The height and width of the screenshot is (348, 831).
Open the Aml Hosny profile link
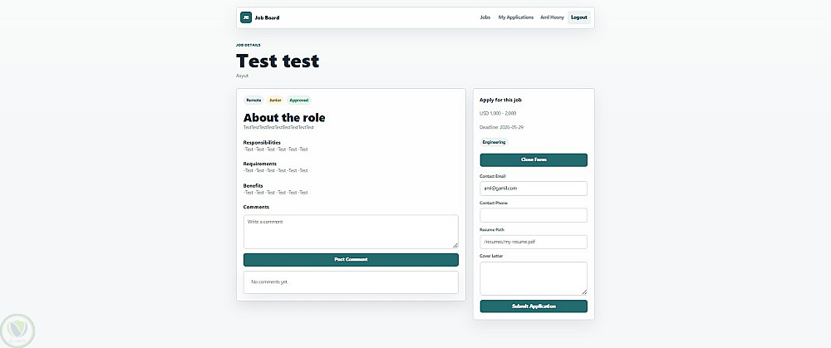552,17
